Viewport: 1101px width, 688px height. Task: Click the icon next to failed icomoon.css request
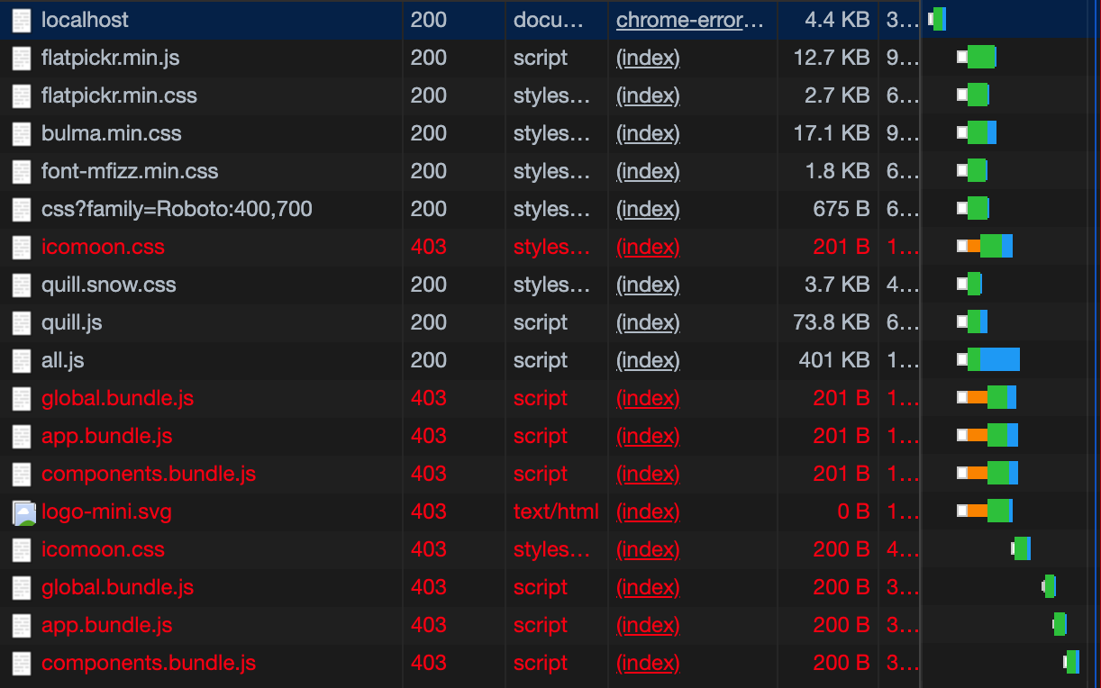coord(20,246)
